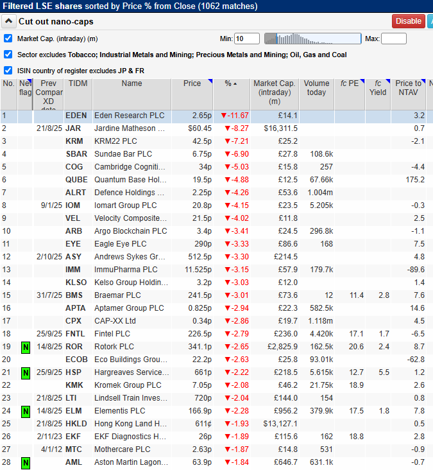Viewport: 433px width, 470px height.
Task: Click the AML ticker
Action: pyautogui.click(x=74, y=462)
